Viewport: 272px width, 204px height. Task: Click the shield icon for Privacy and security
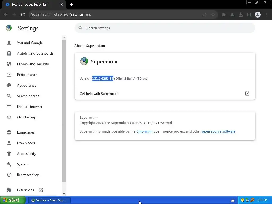coord(9,64)
